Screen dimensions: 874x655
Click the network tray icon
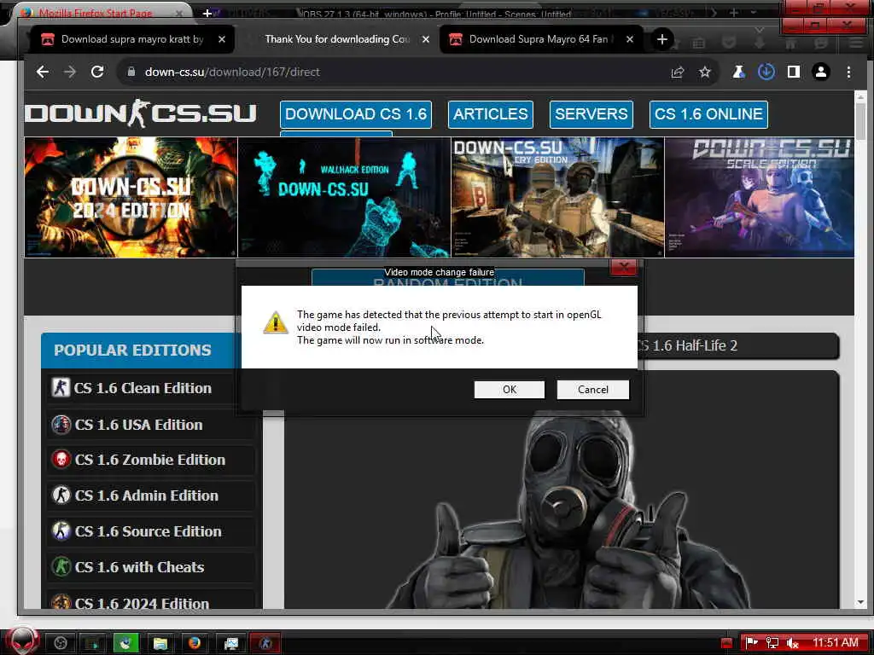coord(772,643)
